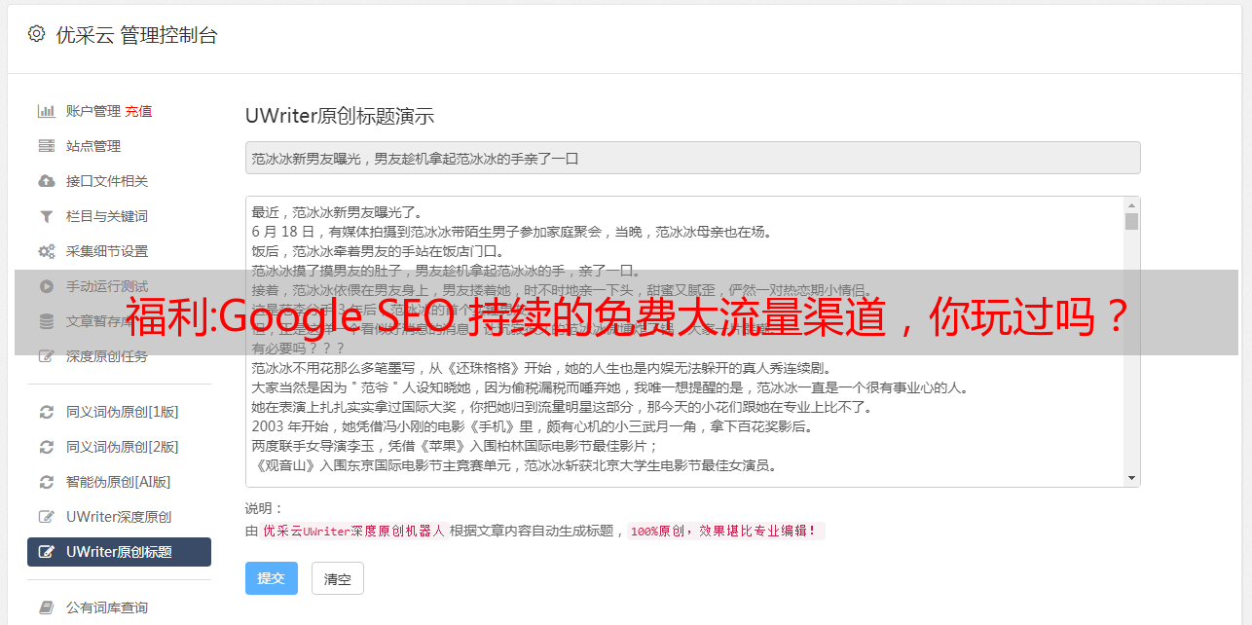1252x625 pixels.
Task: Click the scrollbar up arrow in the article box
Action: 1131,205
